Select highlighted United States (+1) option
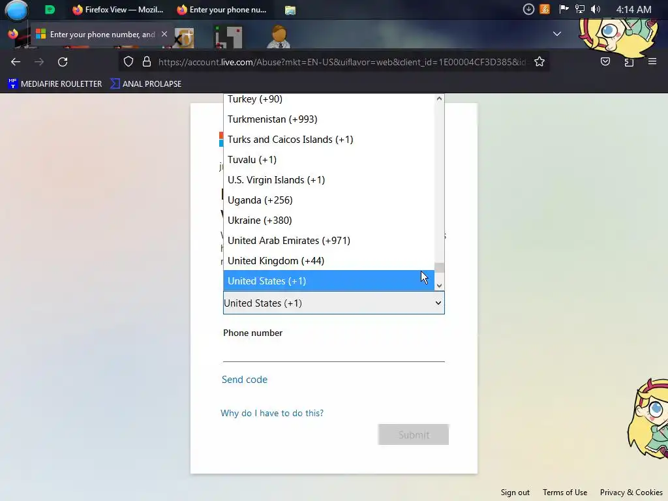Image resolution: width=668 pixels, height=501 pixels. click(329, 281)
